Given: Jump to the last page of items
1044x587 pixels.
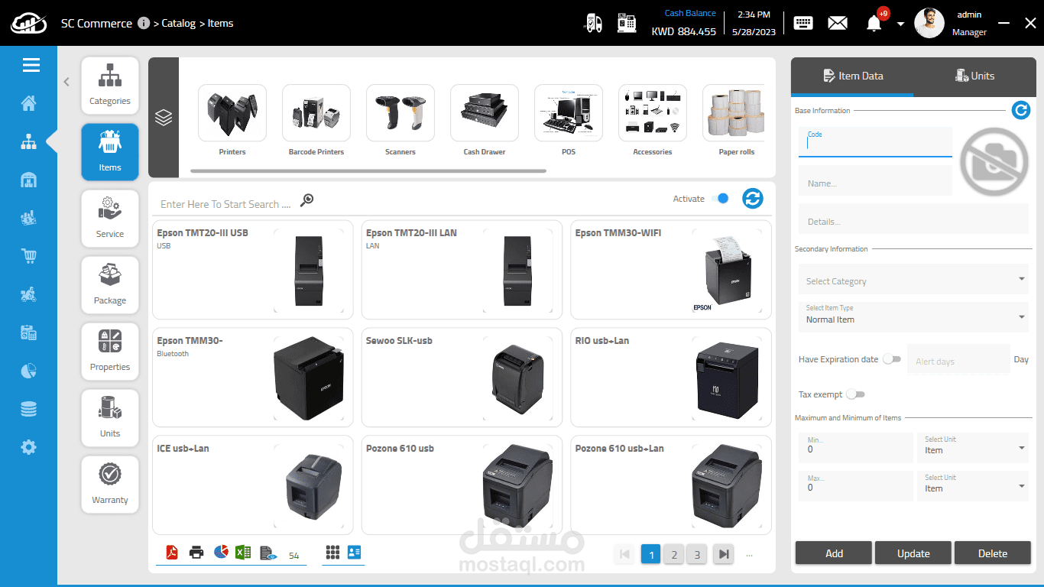Looking at the screenshot, I should pyautogui.click(x=723, y=554).
